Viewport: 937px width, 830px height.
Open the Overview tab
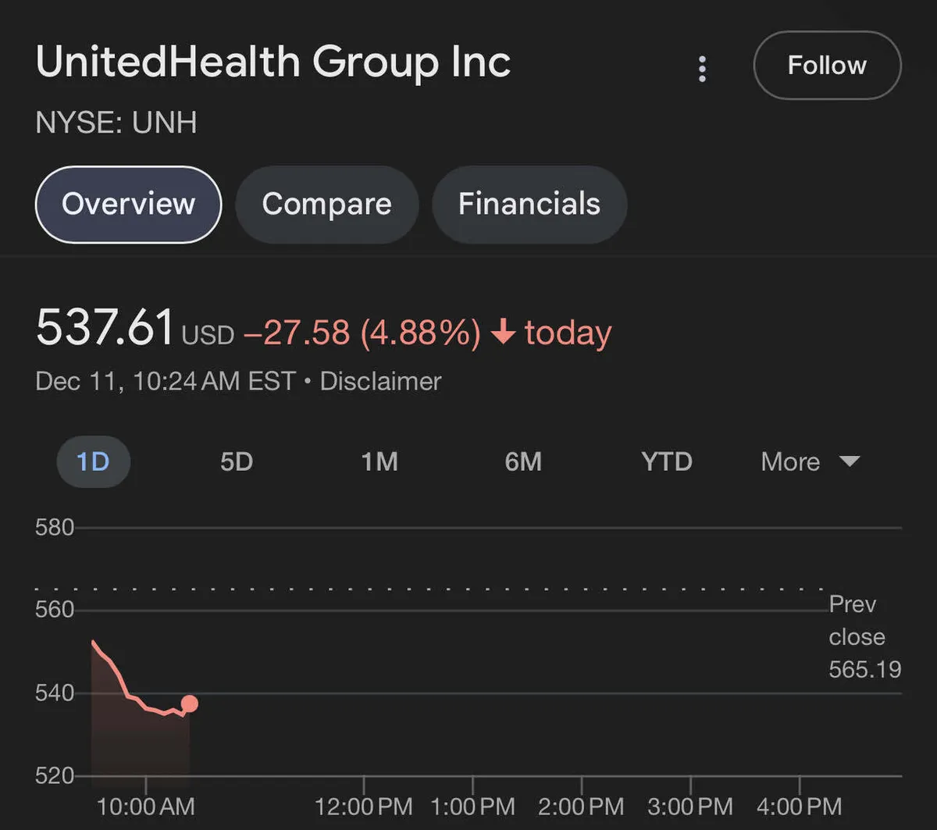(x=127, y=205)
